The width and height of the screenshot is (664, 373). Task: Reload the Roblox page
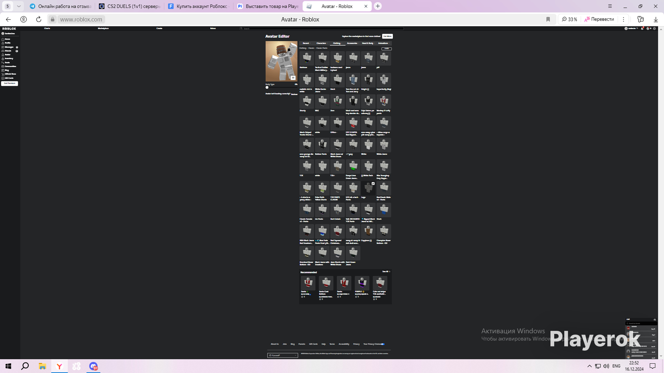click(x=38, y=19)
